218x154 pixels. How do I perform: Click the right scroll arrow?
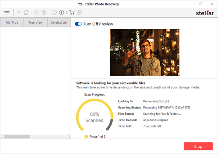point(69,137)
